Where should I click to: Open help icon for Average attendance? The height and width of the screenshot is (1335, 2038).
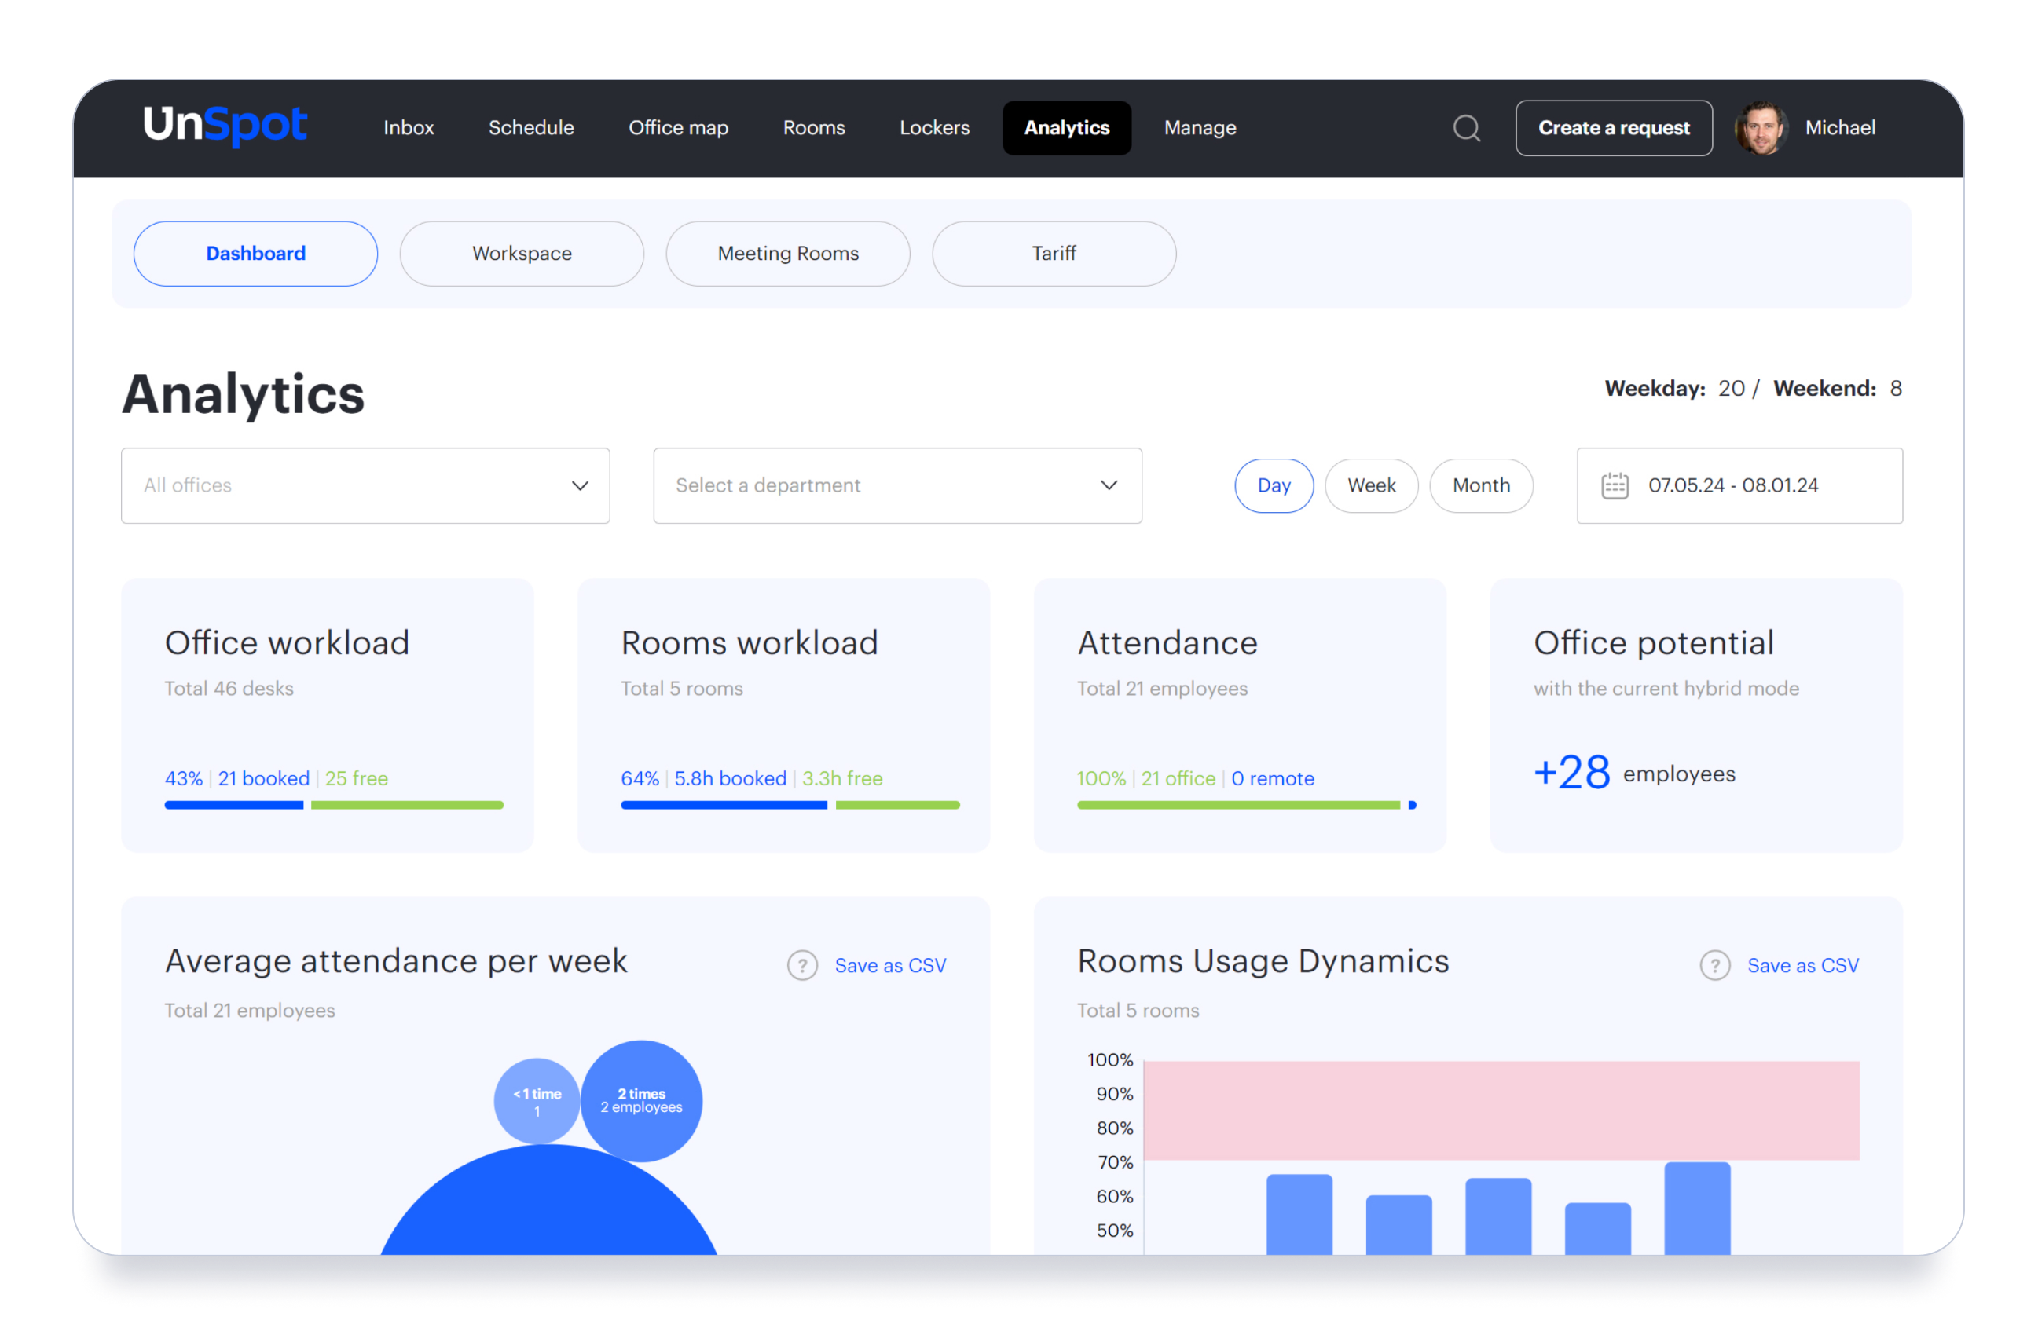pos(801,965)
